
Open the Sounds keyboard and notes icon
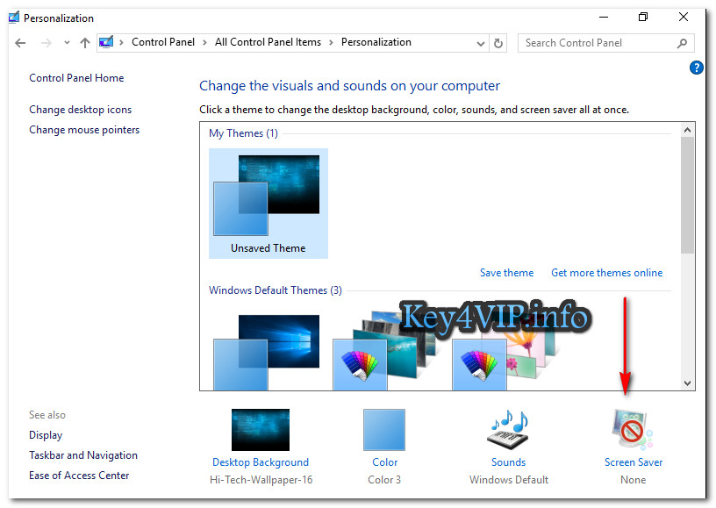[x=508, y=430]
